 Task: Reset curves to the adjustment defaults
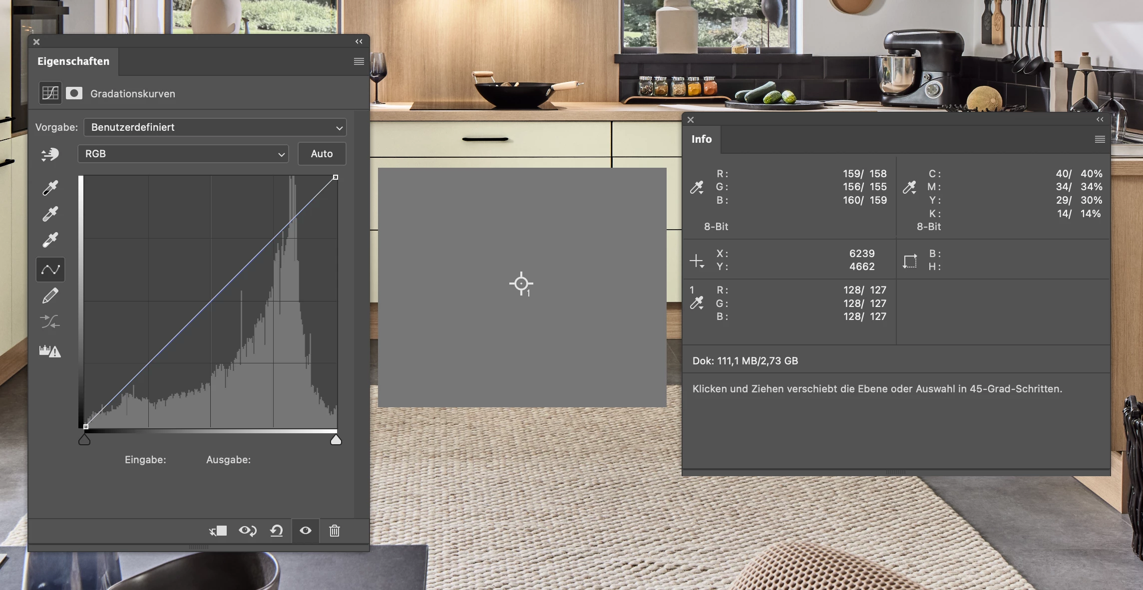tap(277, 531)
